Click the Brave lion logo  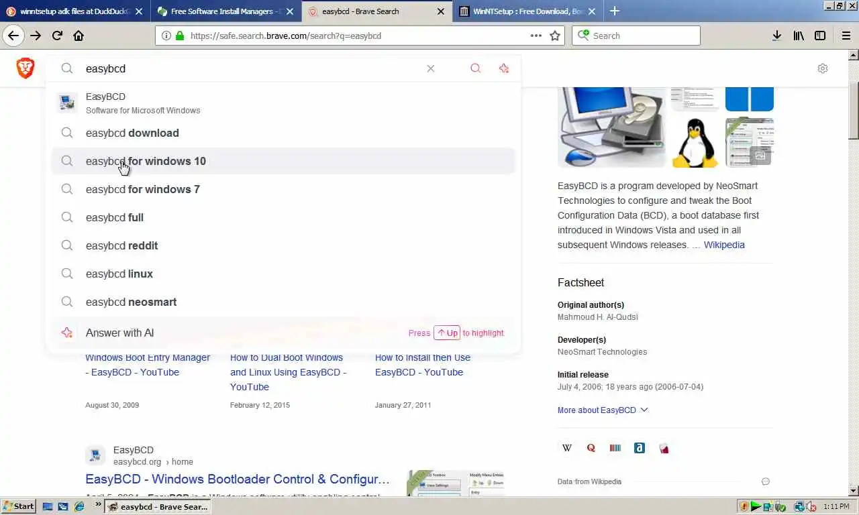pyautogui.click(x=26, y=68)
